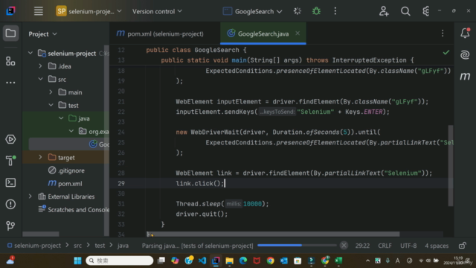
Task: Click the project panel horizontal scrollbar
Action: (x=41, y=234)
